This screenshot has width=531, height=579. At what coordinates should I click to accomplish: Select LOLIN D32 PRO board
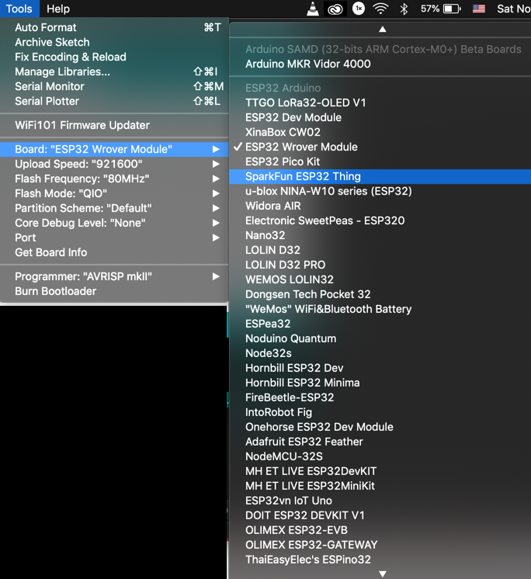(x=380, y=265)
